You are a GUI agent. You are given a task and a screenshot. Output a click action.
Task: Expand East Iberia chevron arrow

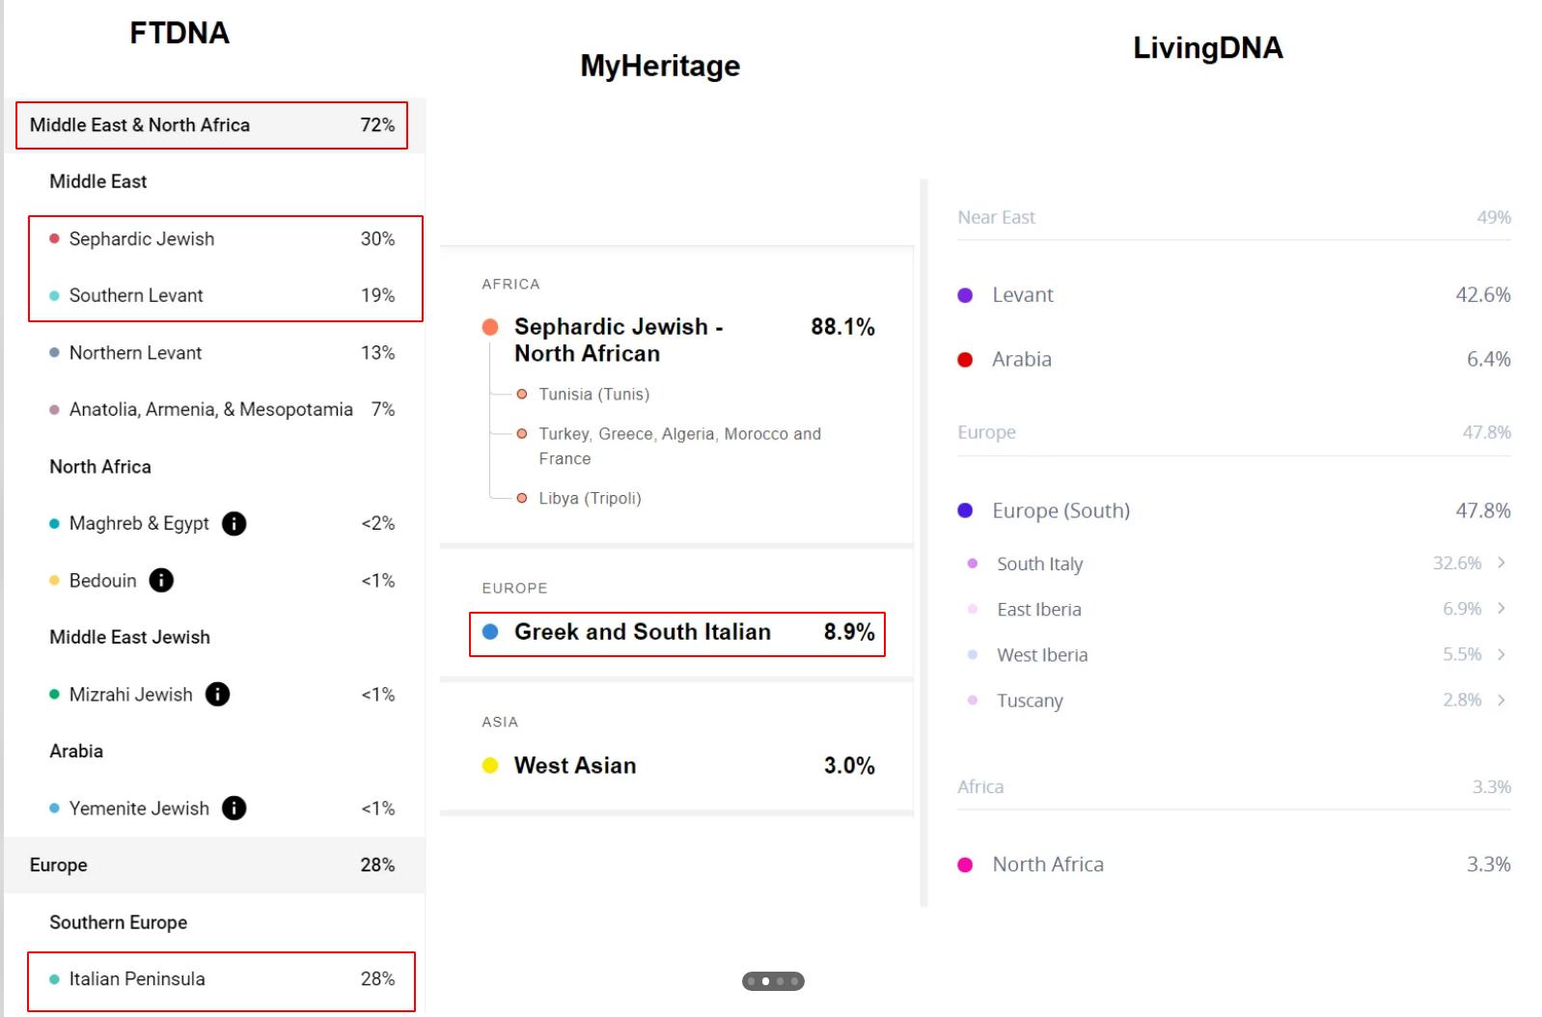(x=1501, y=608)
